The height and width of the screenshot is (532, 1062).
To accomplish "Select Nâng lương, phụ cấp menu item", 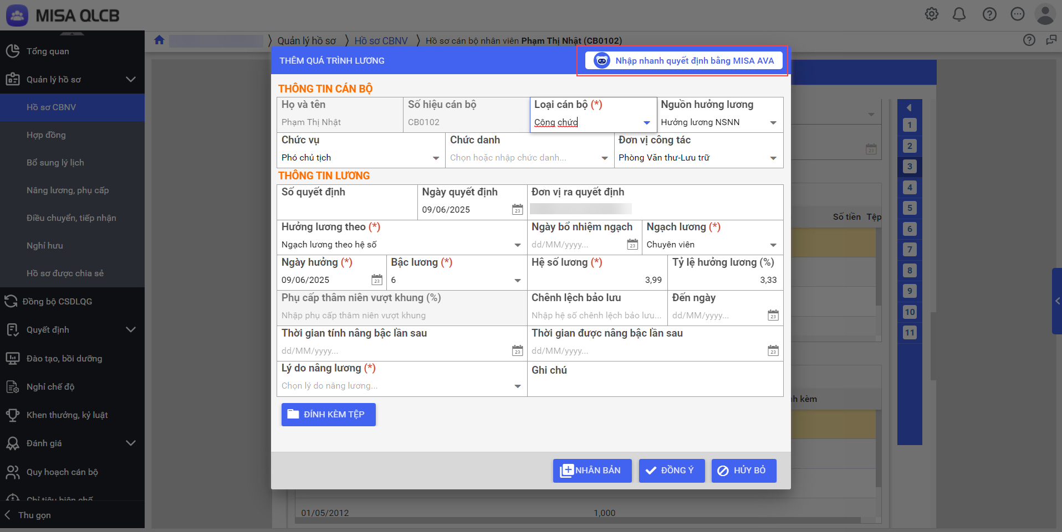I will pyautogui.click(x=68, y=190).
